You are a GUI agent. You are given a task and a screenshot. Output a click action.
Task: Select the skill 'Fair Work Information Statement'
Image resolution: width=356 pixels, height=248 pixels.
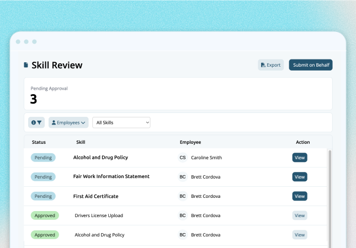click(111, 176)
